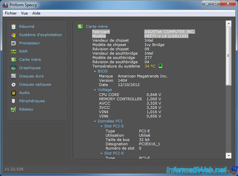The width and height of the screenshot is (238, 176).
Task: Click the Z77 southbridge model value
Action: click(148, 58)
